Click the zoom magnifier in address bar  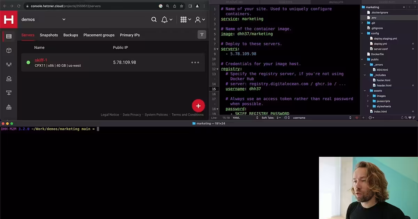pyautogui.click(x=168, y=6)
